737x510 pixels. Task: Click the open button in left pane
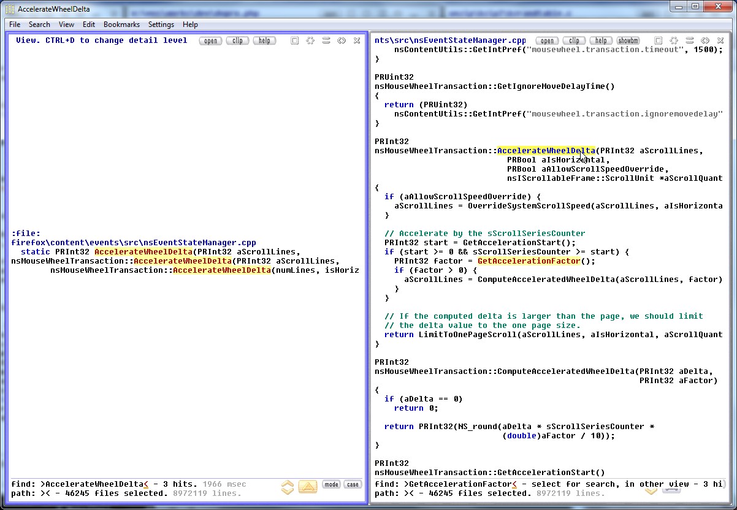(211, 40)
